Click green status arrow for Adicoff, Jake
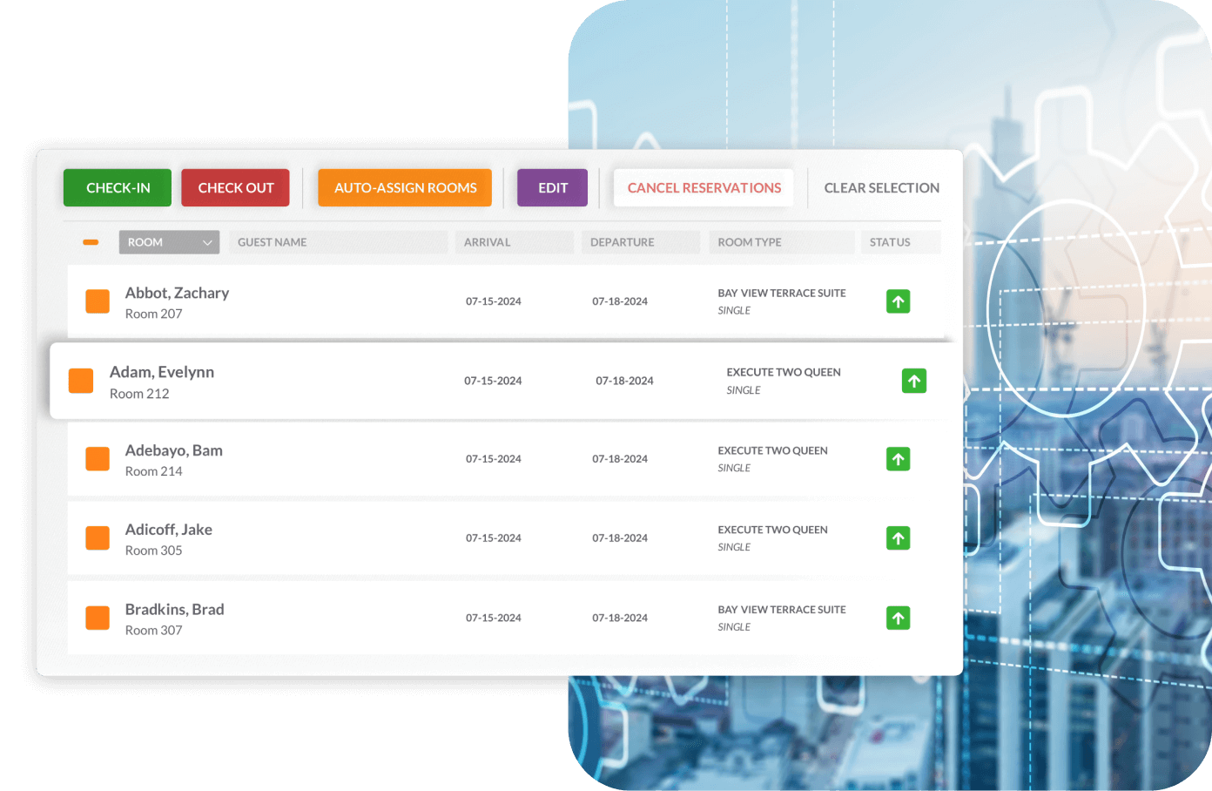 898,538
